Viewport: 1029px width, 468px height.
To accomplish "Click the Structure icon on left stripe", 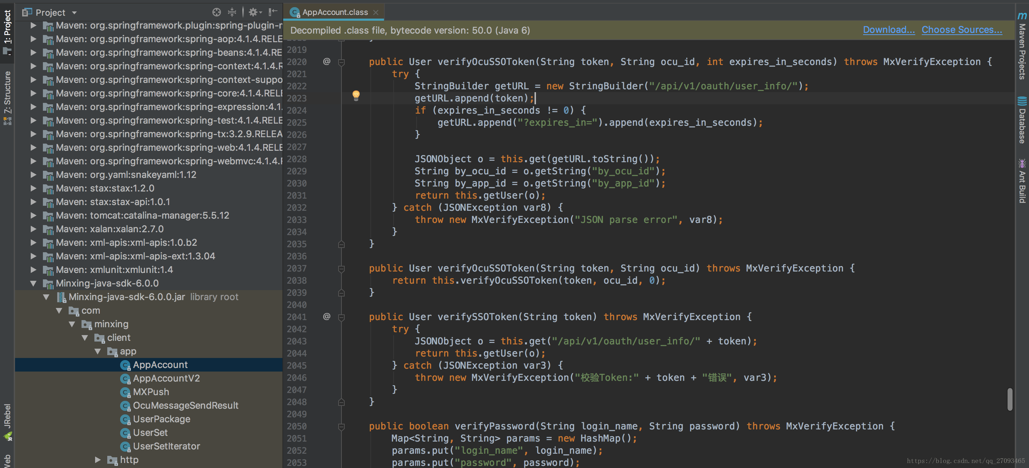I will [x=7, y=121].
